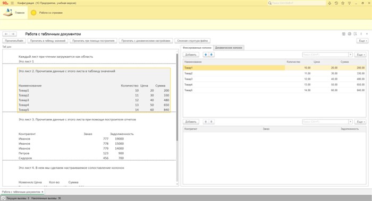Open the history clock icon
Viewport: 372px width, 201px height.
[x=336, y=3]
